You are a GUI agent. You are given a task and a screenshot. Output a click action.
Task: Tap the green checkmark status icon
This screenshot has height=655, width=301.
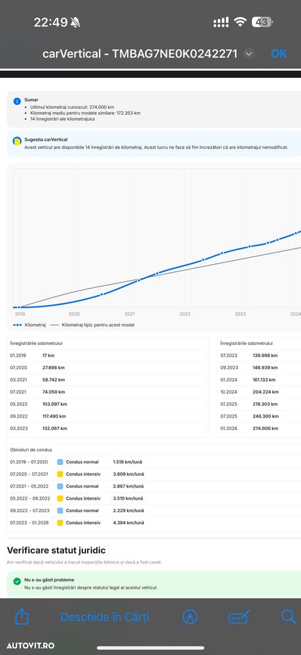17,581
